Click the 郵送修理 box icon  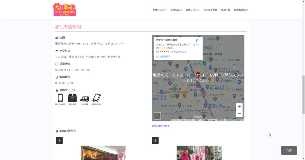tap(72, 98)
